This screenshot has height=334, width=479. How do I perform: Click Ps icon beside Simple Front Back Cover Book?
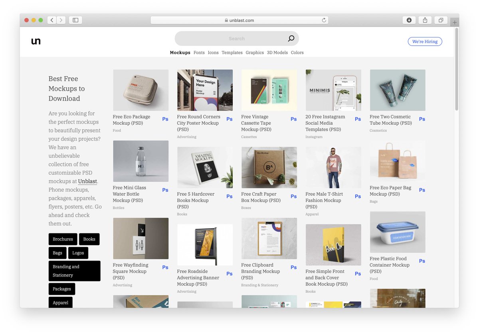pos(358,273)
